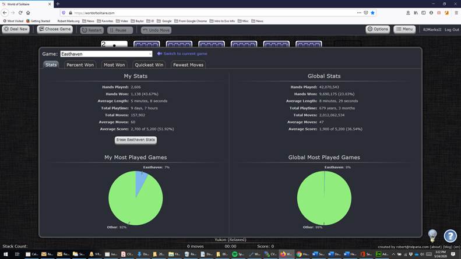The image size is (461, 259).
Task: Open help via the question mark icon
Action: coord(450,236)
